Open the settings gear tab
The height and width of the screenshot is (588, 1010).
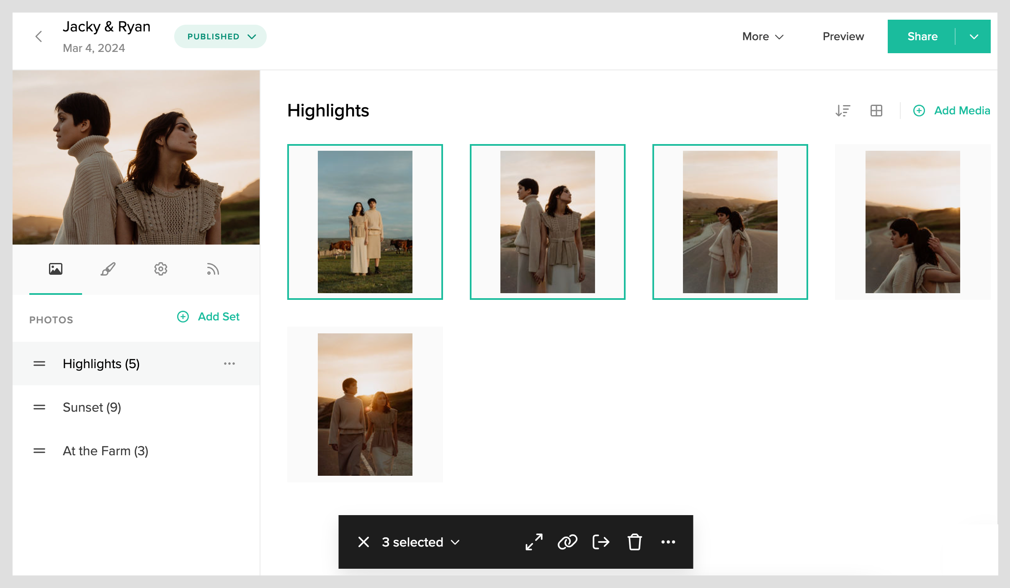pos(160,269)
